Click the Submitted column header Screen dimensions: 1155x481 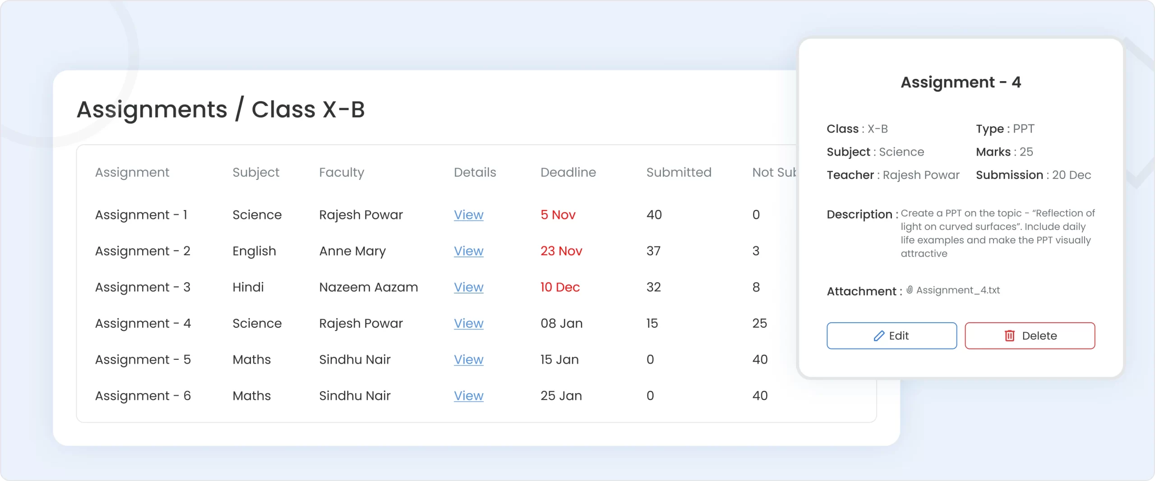(679, 172)
